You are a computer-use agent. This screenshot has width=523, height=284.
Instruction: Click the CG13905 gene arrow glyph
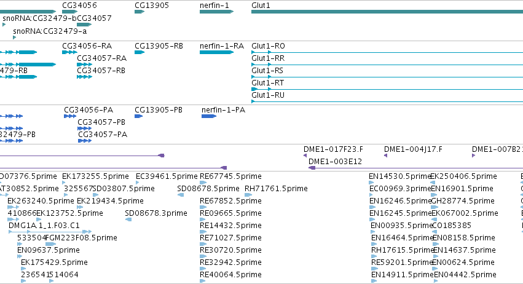(140, 12)
